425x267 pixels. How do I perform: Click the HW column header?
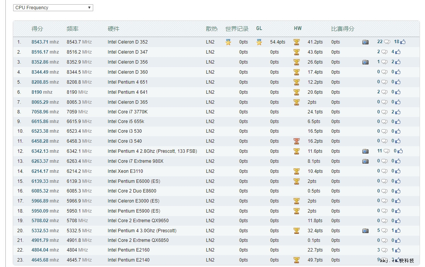click(x=298, y=29)
